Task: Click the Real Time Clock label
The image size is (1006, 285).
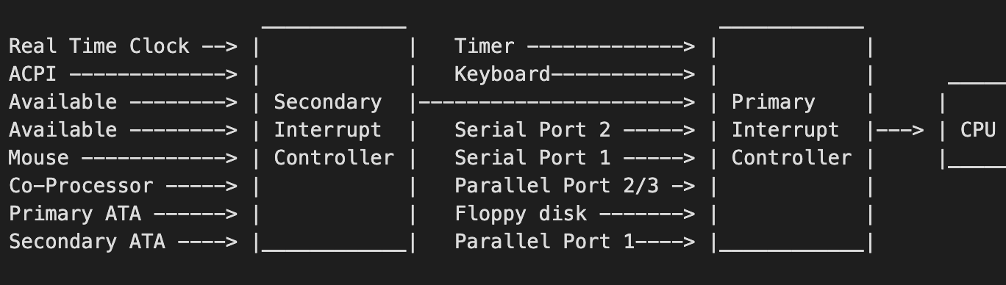Action: (99, 46)
